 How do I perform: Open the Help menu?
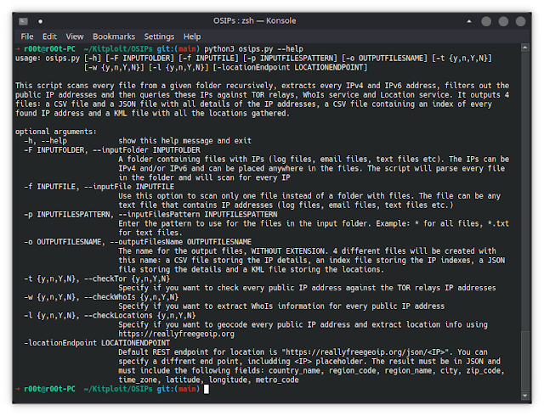point(192,37)
